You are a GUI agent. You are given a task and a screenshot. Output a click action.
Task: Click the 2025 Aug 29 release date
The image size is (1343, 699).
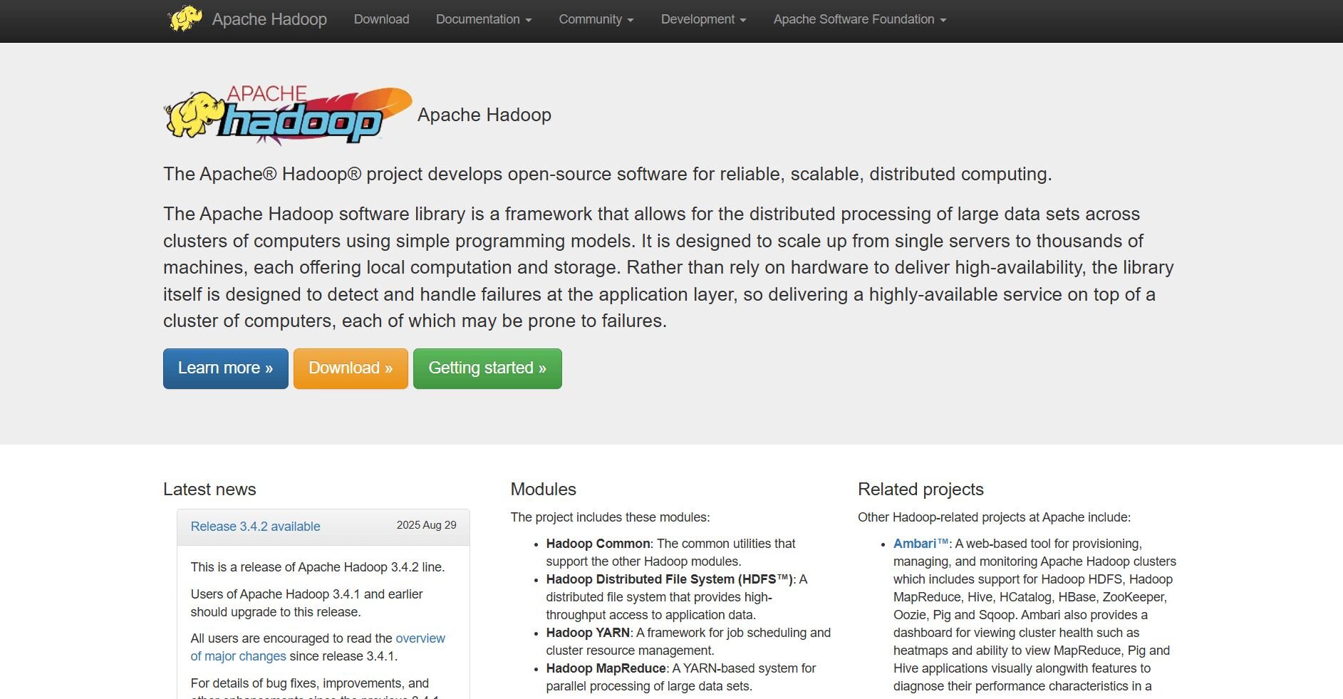tap(426, 525)
